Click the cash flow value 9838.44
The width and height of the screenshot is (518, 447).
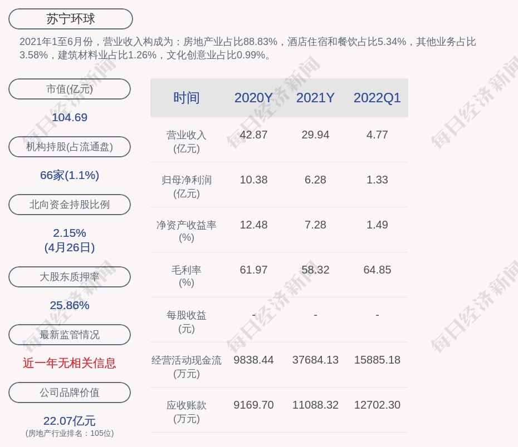pos(254,360)
